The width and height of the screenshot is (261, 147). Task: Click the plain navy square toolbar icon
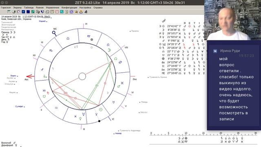(x=28, y=12)
